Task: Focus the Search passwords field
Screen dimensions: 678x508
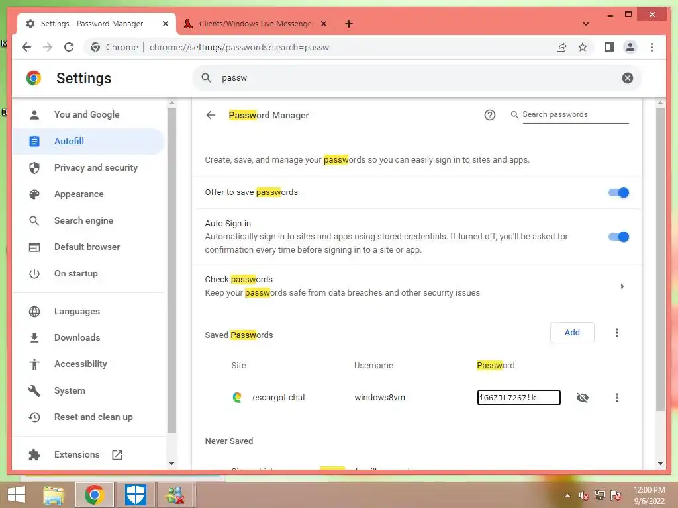Action: tap(575, 115)
